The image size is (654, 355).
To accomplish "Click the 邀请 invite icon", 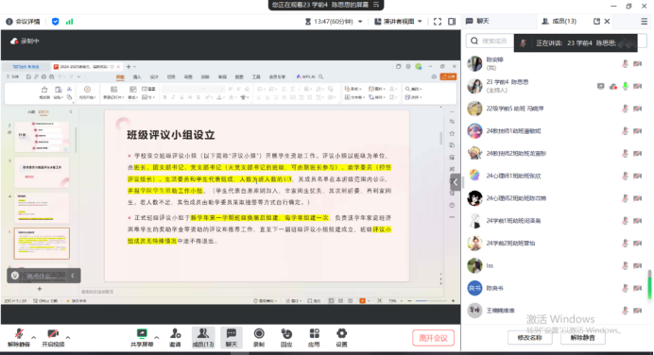I will pos(175,337).
